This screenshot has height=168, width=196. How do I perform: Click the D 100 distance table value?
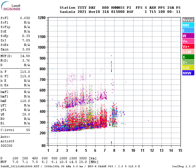(x=15, y=158)
